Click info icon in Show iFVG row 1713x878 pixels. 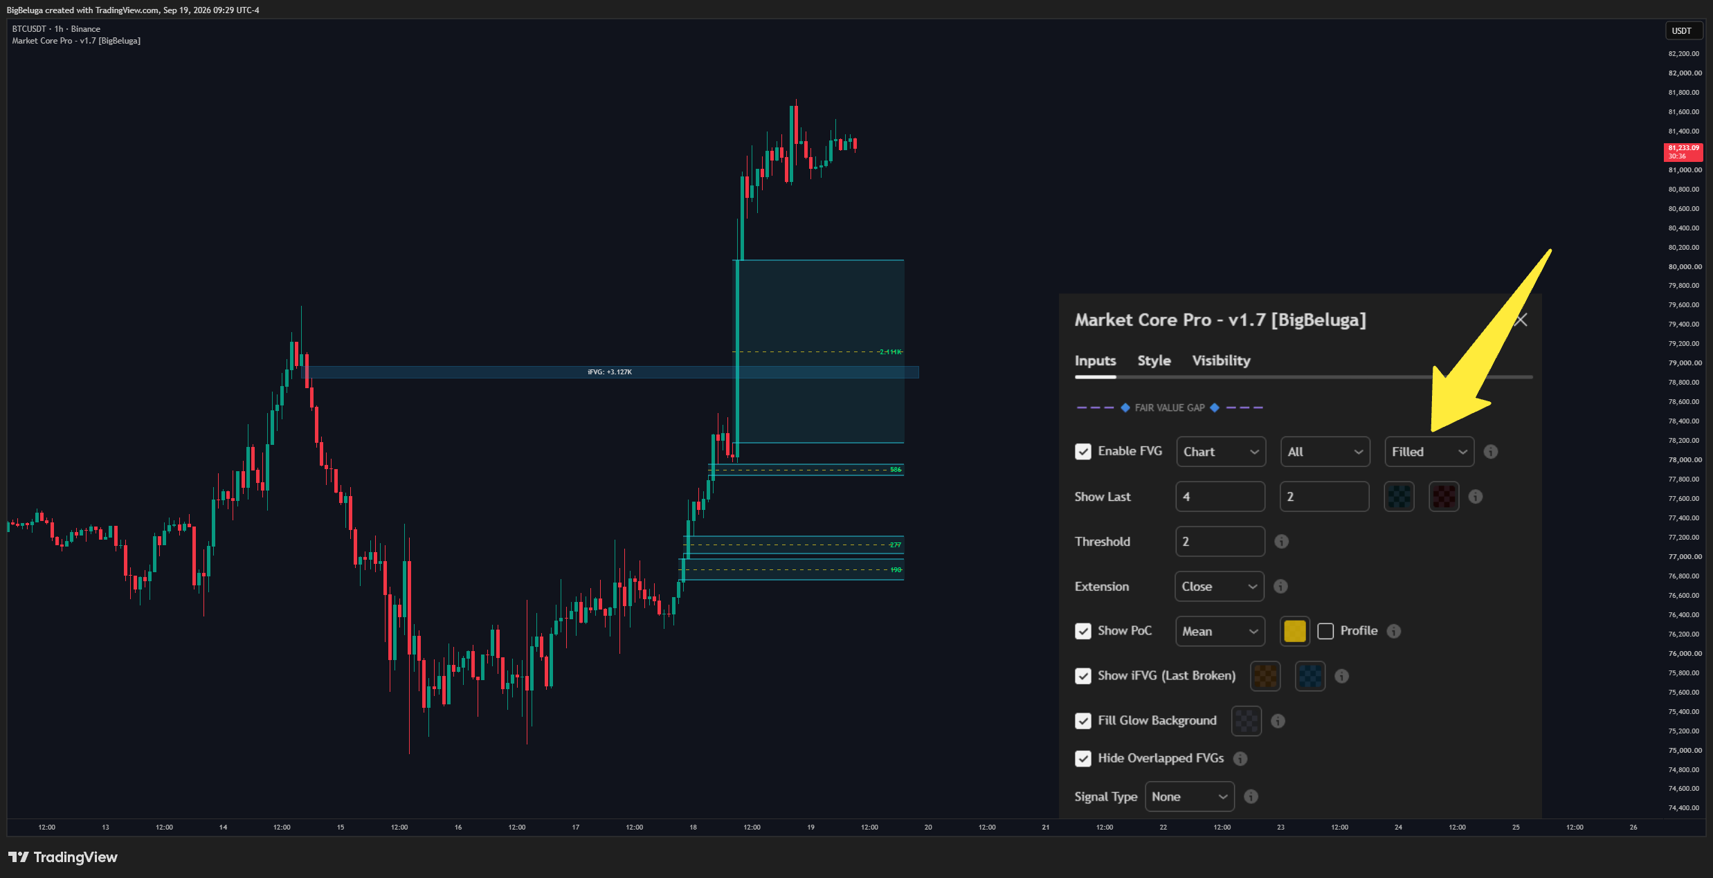tap(1341, 676)
